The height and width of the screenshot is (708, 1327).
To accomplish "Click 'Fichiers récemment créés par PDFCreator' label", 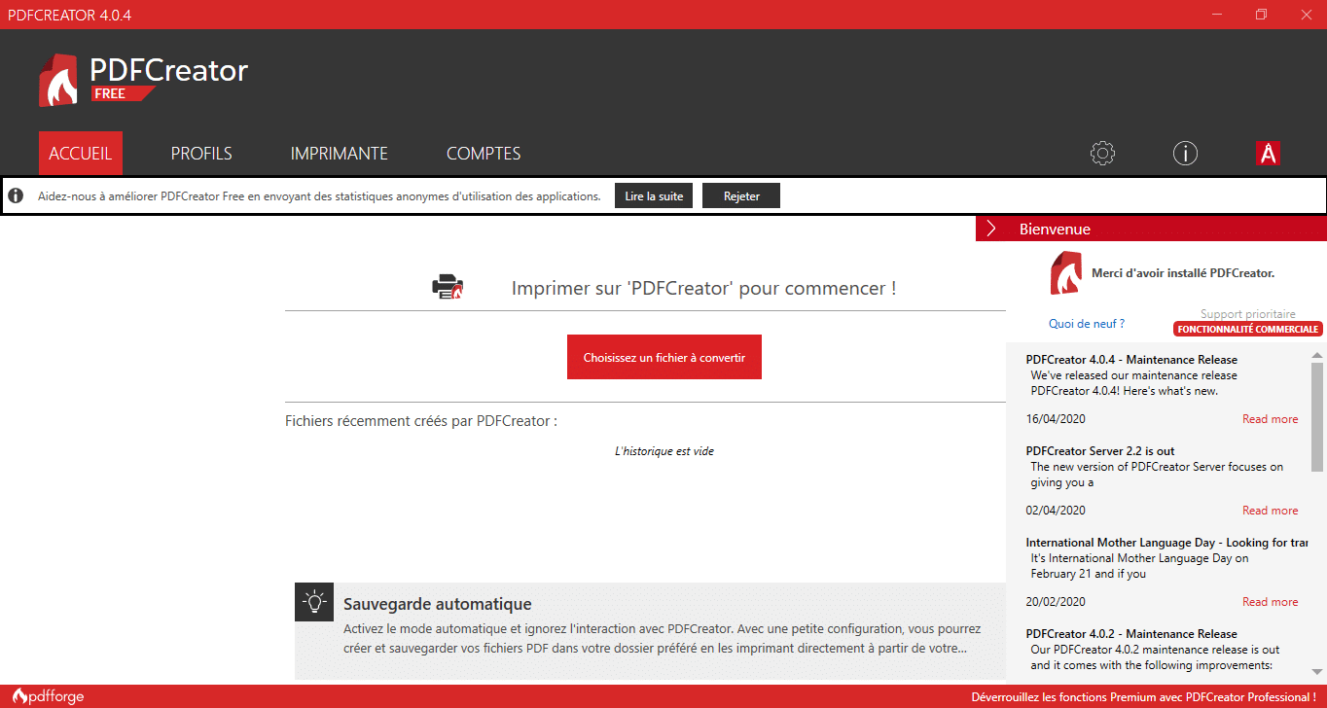I will (421, 421).
